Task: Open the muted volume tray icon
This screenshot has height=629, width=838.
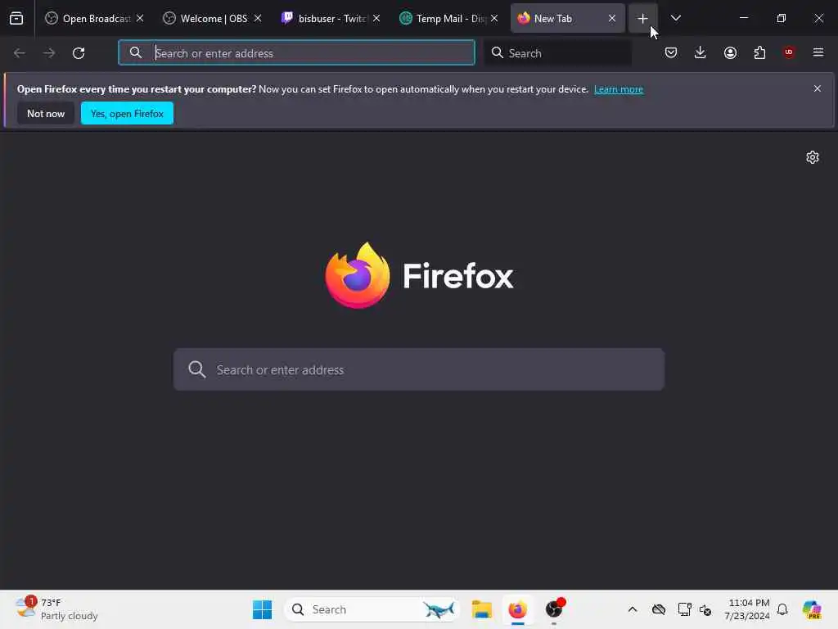Action: tap(705, 609)
